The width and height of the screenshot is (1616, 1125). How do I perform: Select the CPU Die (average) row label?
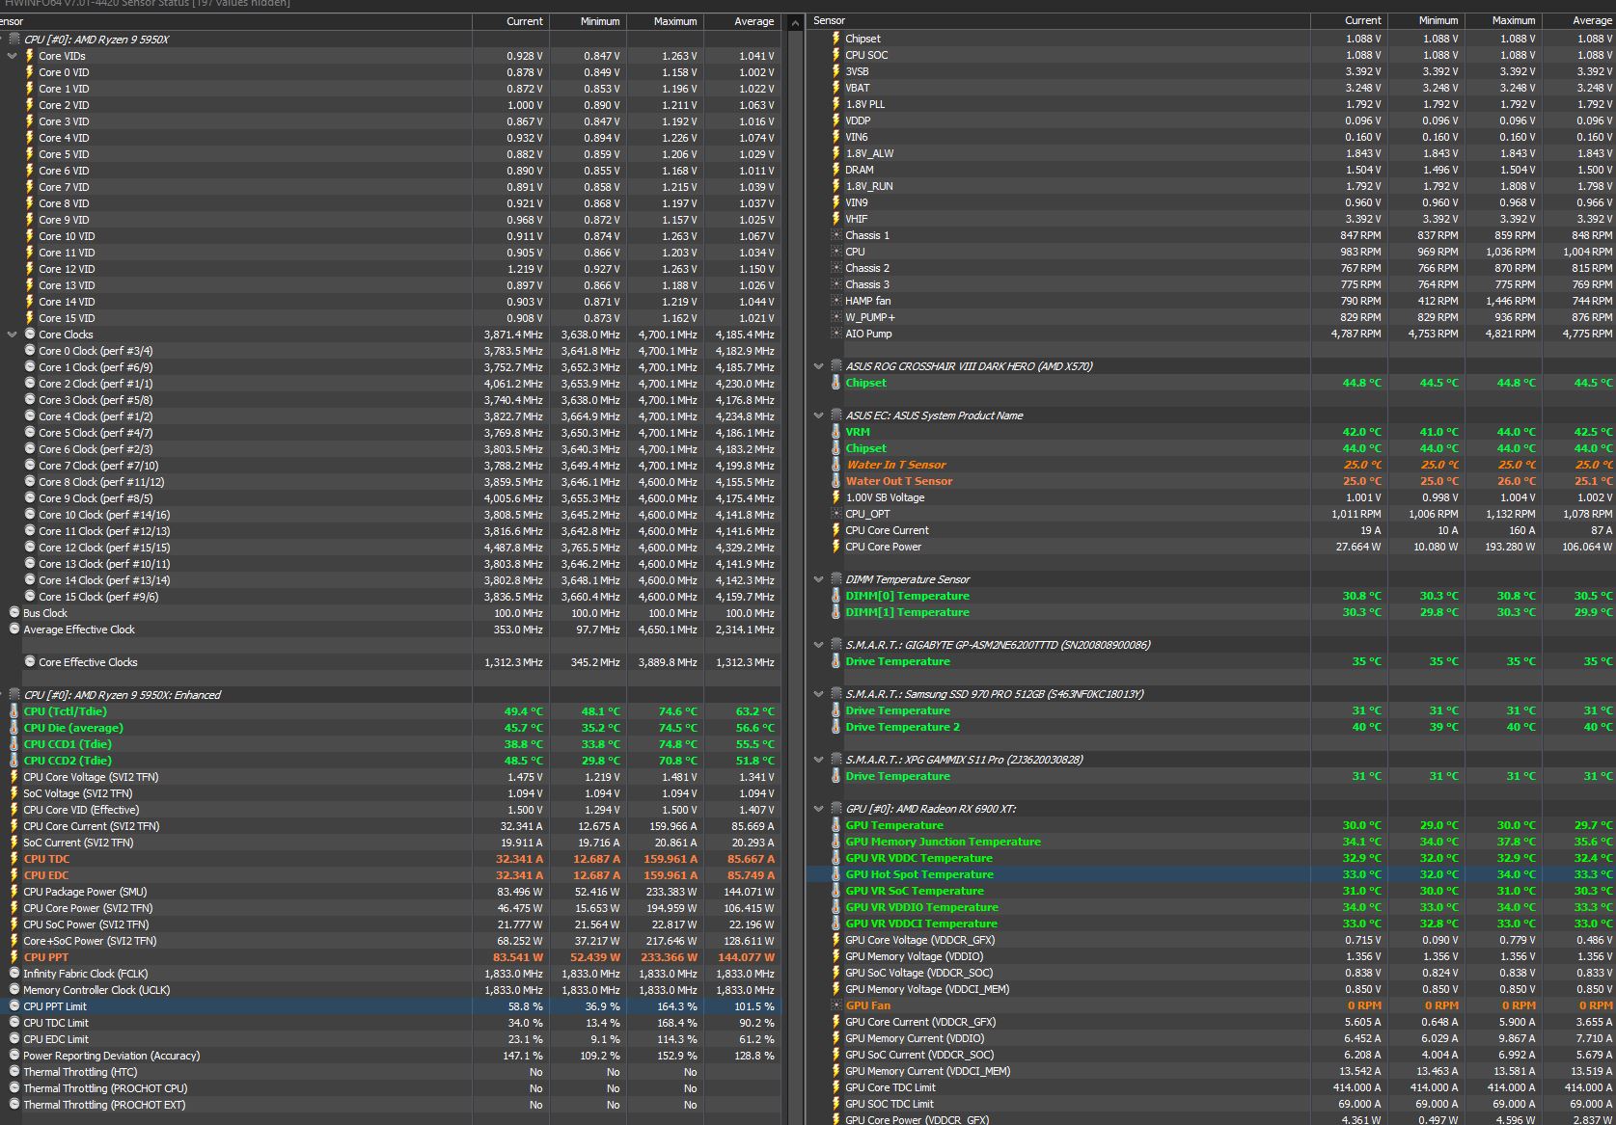tap(73, 728)
